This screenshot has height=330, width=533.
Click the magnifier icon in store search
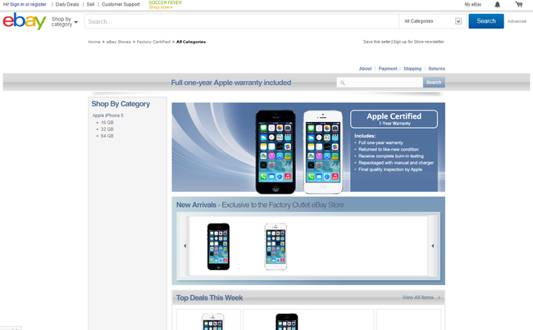pos(343,83)
